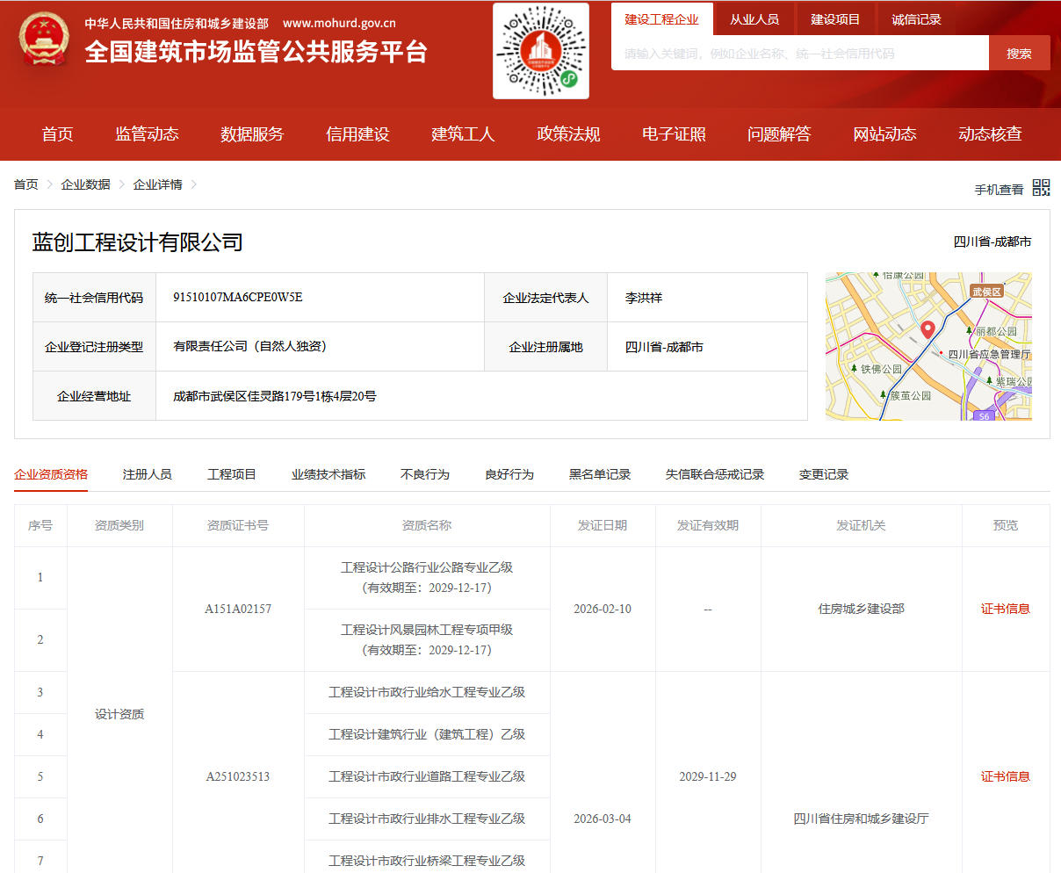Screen dimensions: 1061x873
Task: Switch to the 变更记录 tab
Action: coord(824,474)
